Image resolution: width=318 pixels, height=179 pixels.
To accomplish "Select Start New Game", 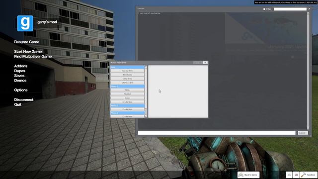I will tap(28, 52).
